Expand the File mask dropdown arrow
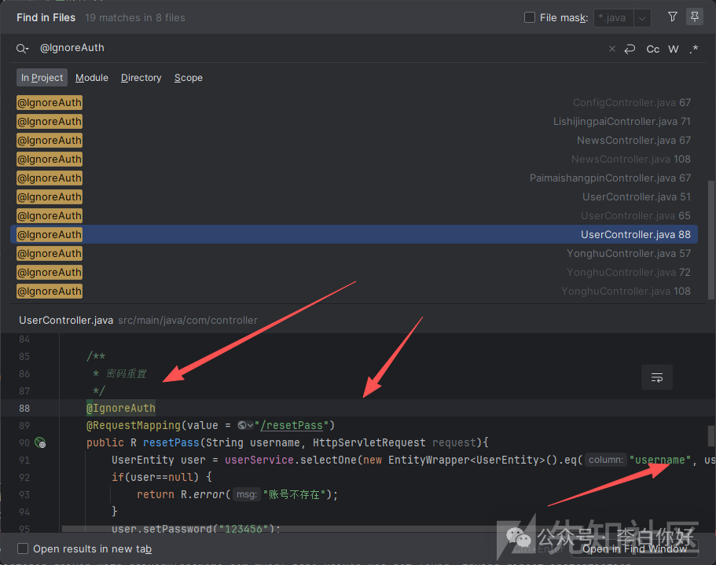This screenshot has width=716, height=565. point(642,17)
